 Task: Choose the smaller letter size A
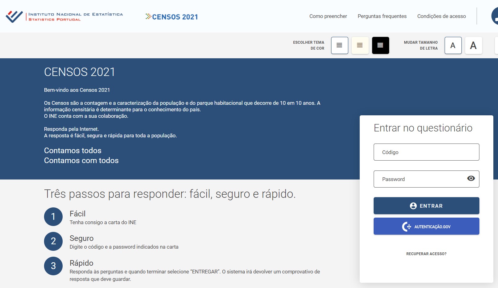pos(453,45)
